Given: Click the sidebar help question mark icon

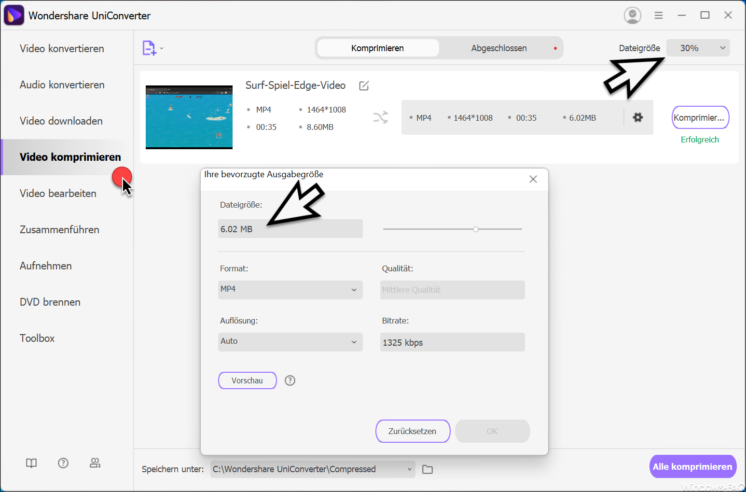Looking at the screenshot, I should click(x=63, y=463).
